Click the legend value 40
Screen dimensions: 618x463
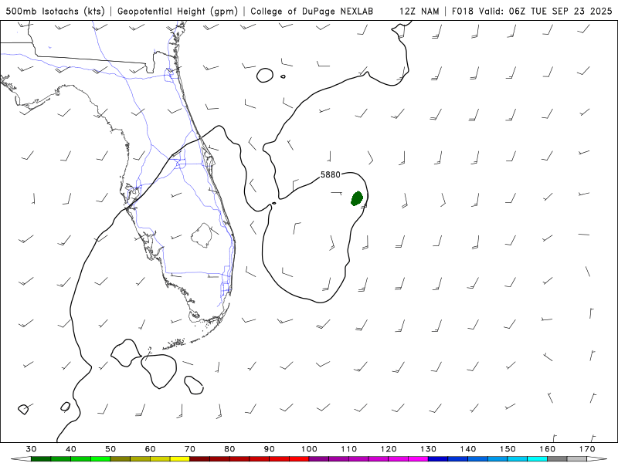[70, 449]
